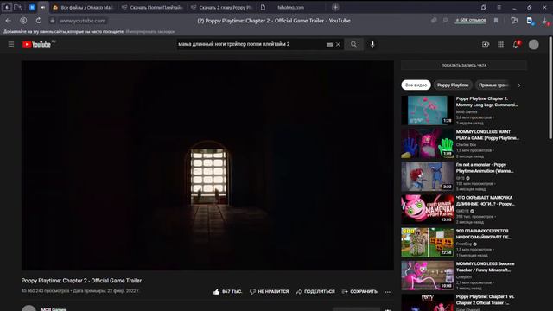Open more actions three-dot menu under video
This screenshot has height=311, width=553.
point(388,292)
